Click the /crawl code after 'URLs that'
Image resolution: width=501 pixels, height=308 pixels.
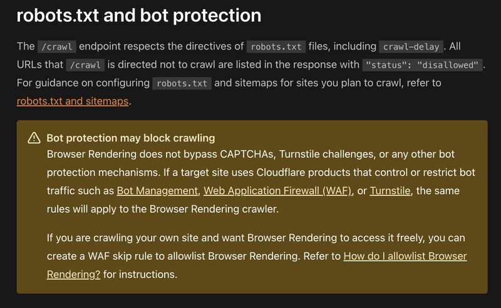coord(85,65)
